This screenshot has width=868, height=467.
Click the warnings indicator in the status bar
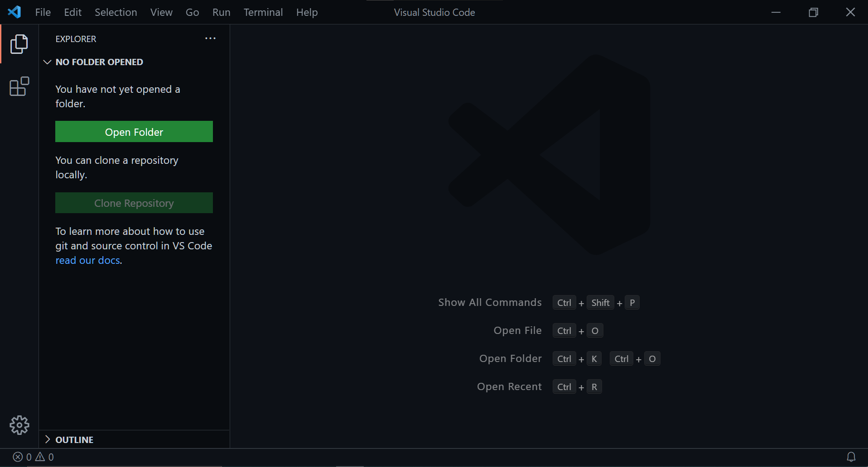tap(44, 457)
